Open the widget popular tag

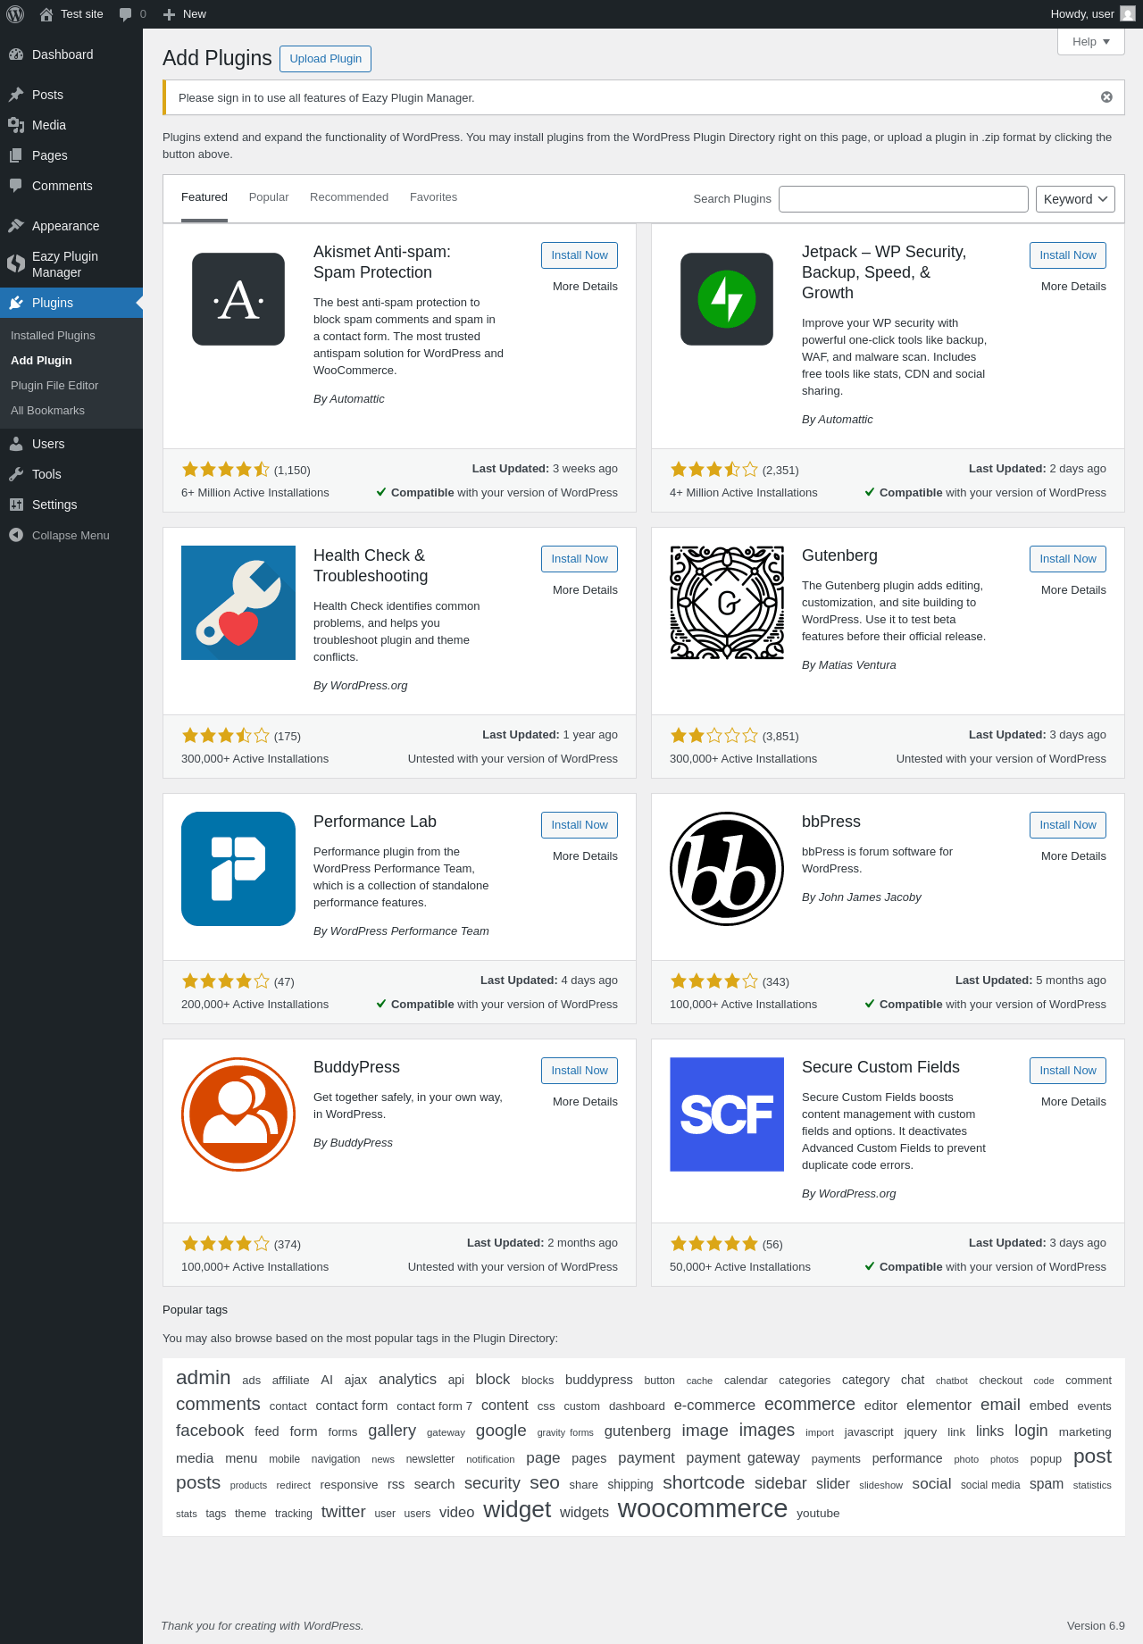pos(517,1510)
